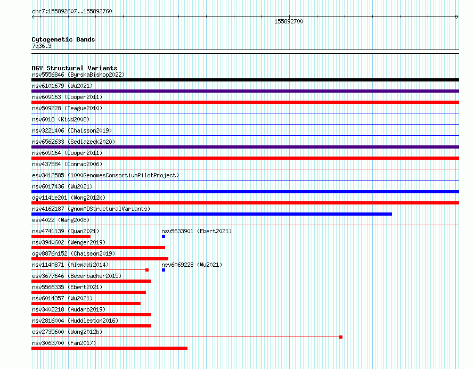Click the red nsv6014357 variant bar
The height and width of the screenshot is (369, 474).
[86, 304]
